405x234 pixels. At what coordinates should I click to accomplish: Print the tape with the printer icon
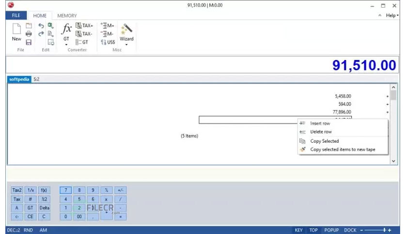29,34
